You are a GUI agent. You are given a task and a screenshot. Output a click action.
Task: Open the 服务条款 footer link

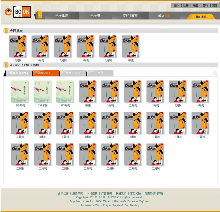(77, 193)
